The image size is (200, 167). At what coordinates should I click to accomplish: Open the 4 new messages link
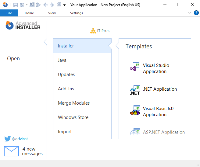pos(32,151)
